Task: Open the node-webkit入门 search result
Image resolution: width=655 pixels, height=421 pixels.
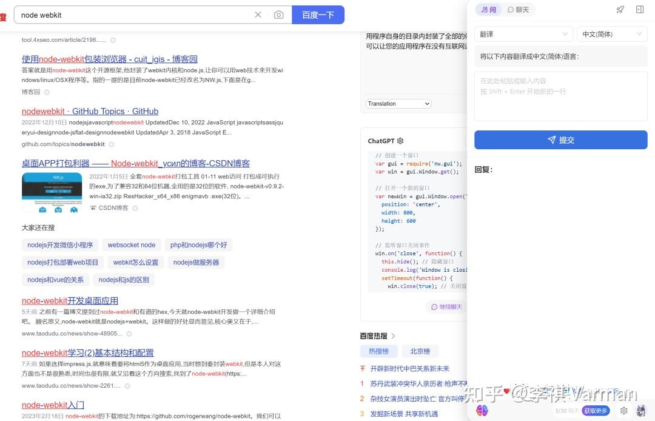Action: tap(53, 405)
